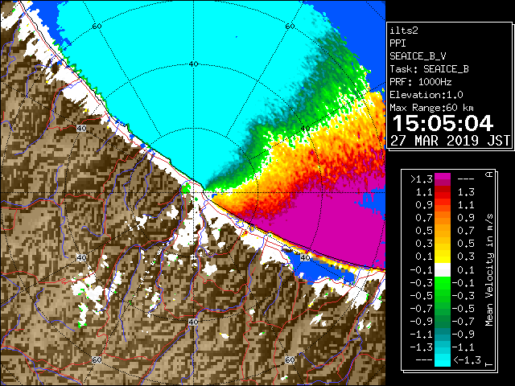
Task: Click the 'A' letter at legend top
Action: pyautogui.click(x=489, y=175)
